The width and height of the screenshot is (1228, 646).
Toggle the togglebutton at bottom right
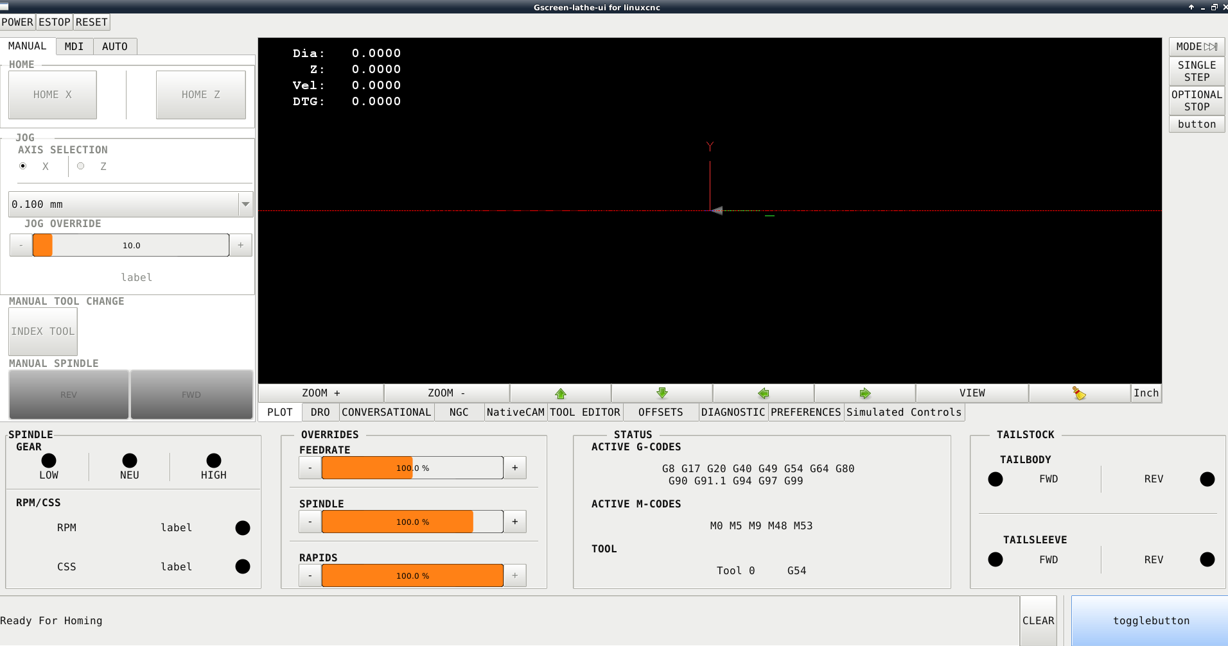coord(1150,620)
